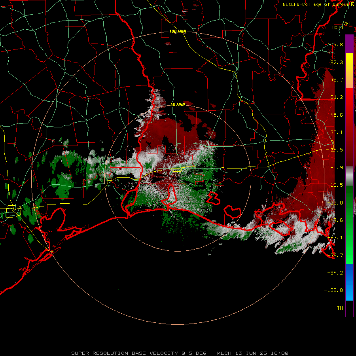Screen dimensions: 356x356
Task: Click the VEL legend title
Action: (347, 24)
